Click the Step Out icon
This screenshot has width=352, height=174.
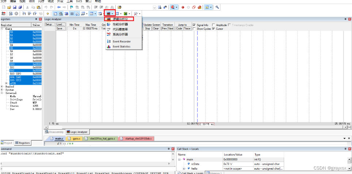point(35,14)
